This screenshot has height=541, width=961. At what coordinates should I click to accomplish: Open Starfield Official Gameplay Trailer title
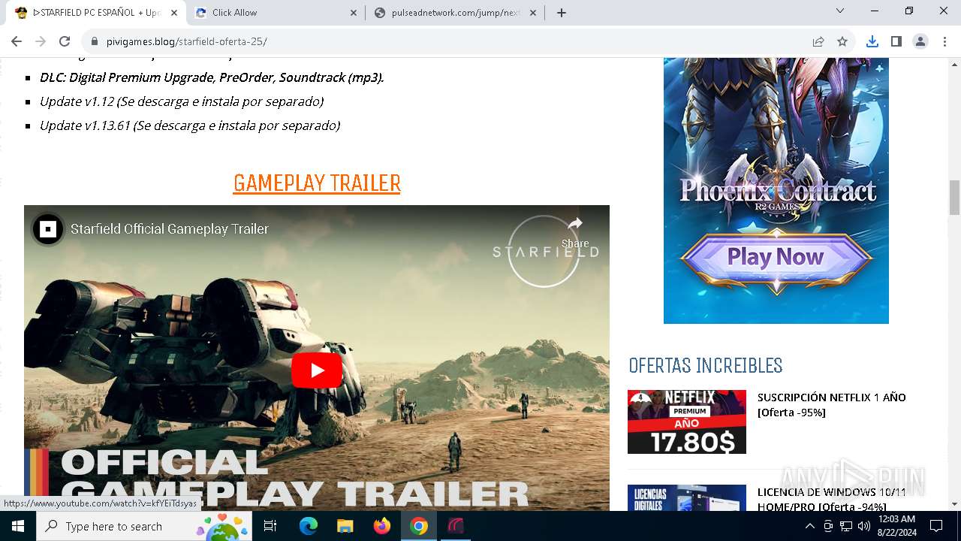(170, 229)
